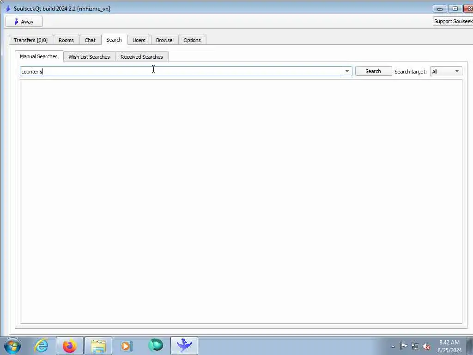473x355 pixels.
Task: Click the Soulseek bird icon in title bar
Action: 8,8
